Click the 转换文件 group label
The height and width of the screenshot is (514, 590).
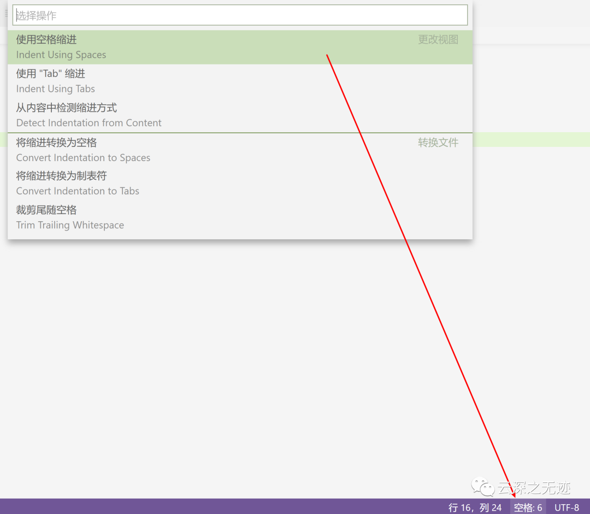(x=438, y=142)
